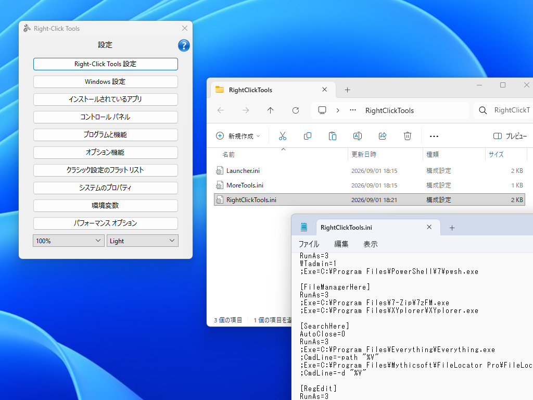Add a new tab in Notepad
Screen dimensions: 533x400
pos(452,228)
